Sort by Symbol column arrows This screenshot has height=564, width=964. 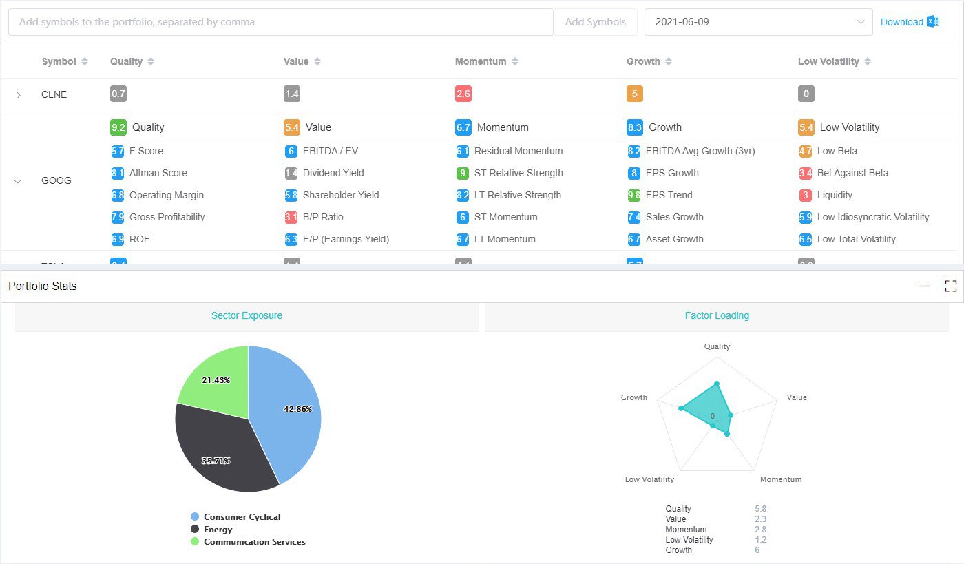point(85,61)
